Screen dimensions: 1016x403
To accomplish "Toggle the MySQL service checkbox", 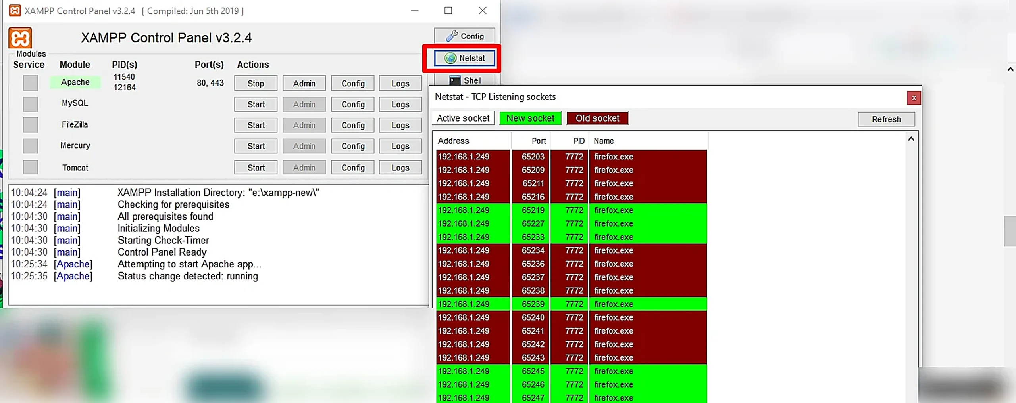I will click(x=31, y=104).
